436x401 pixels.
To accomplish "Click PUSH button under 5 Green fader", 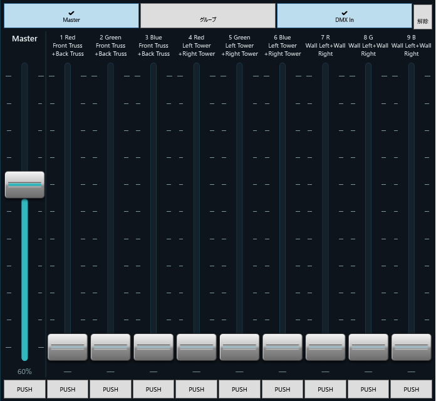I will click(x=239, y=389).
